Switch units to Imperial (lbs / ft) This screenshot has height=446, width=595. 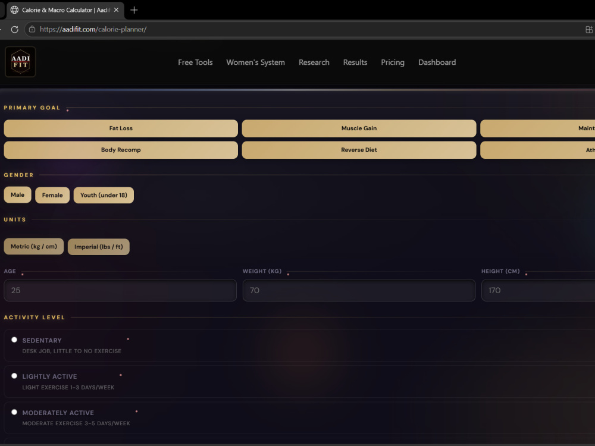(99, 247)
